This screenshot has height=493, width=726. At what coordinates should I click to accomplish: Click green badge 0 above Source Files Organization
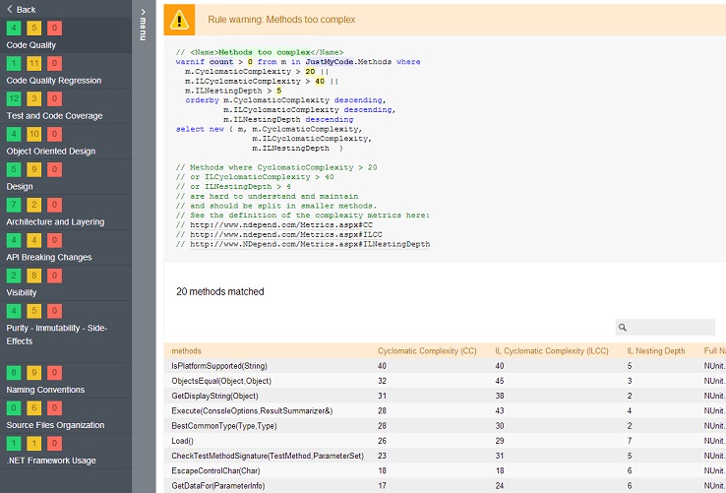pyautogui.click(x=14, y=407)
